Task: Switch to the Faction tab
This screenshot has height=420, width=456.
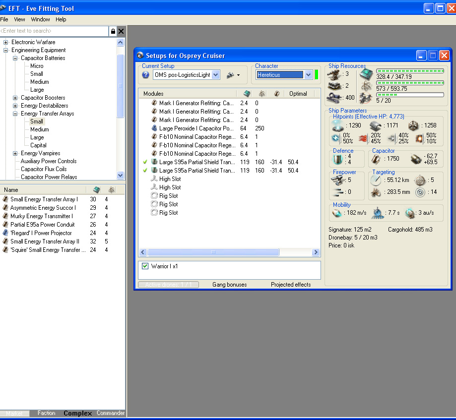Action: point(46,413)
